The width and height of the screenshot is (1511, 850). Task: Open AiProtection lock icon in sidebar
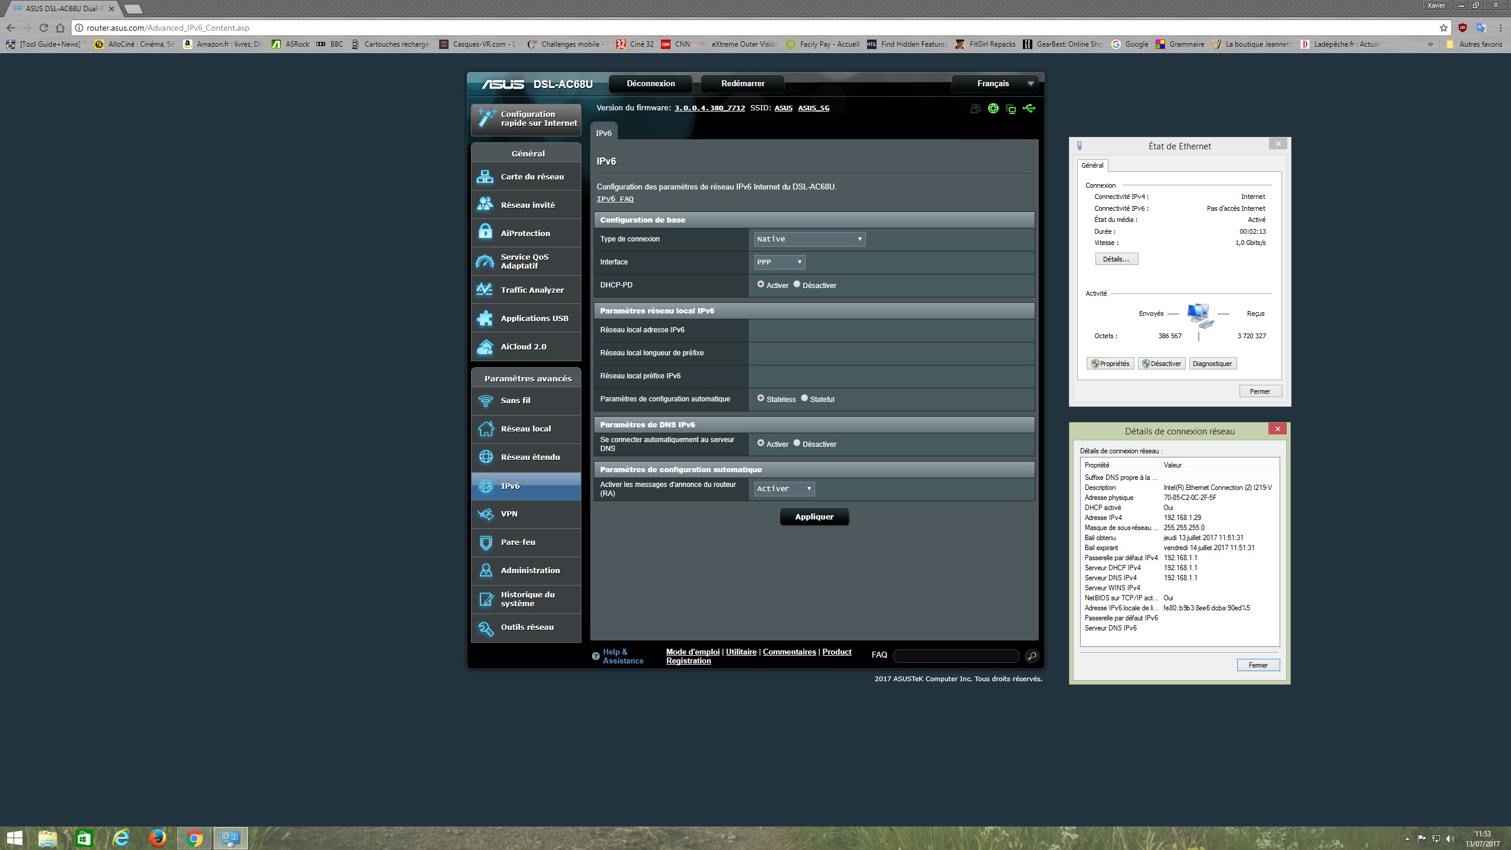point(485,233)
